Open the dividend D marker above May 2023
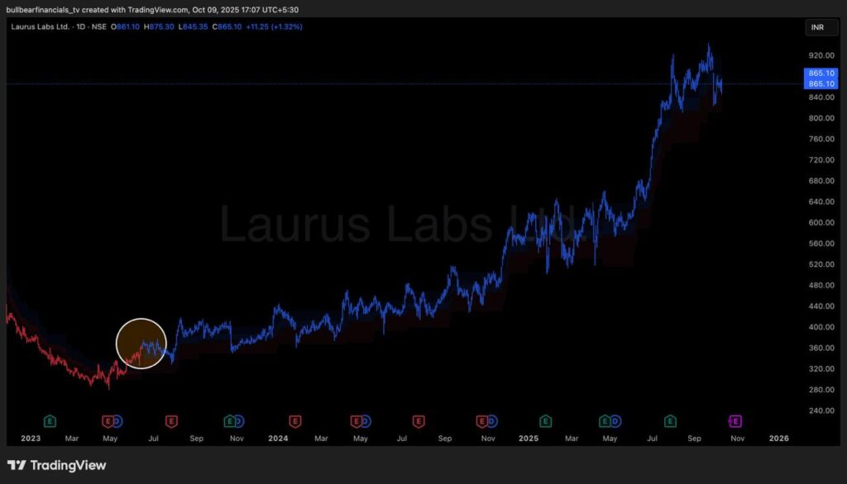Image resolution: width=847 pixels, height=484 pixels. 117,421
